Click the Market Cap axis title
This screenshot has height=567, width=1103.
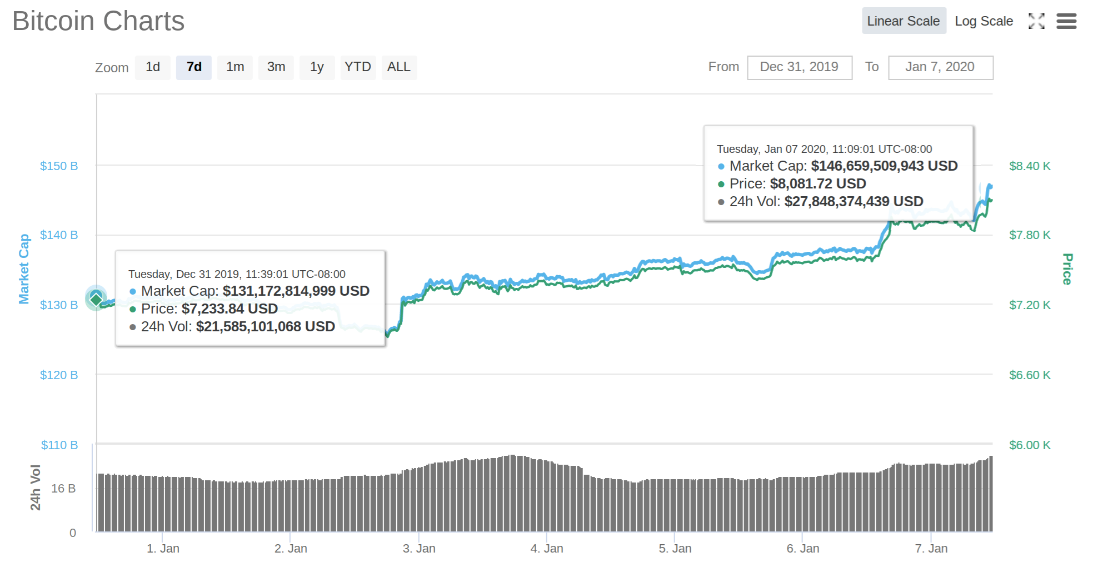tap(24, 269)
